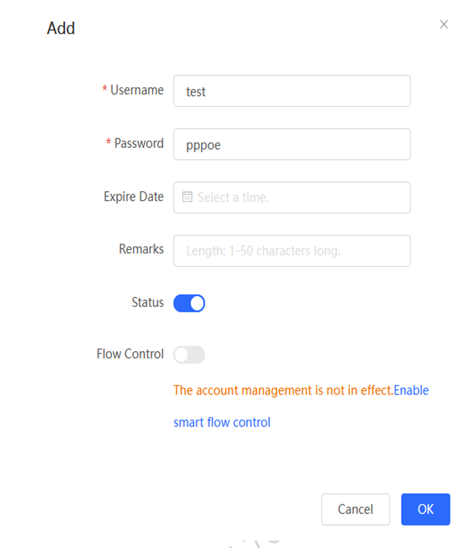This screenshot has width=460, height=548.
Task: Click the Remarks label
Action: (141, 249)
